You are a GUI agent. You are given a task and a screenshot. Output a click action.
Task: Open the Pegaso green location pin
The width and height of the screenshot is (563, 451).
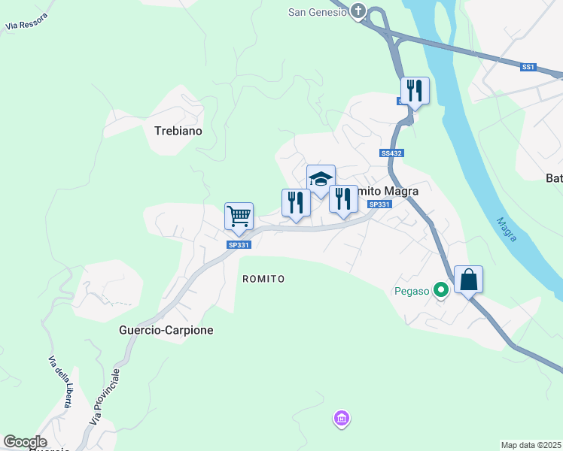(x=441, y=290)
